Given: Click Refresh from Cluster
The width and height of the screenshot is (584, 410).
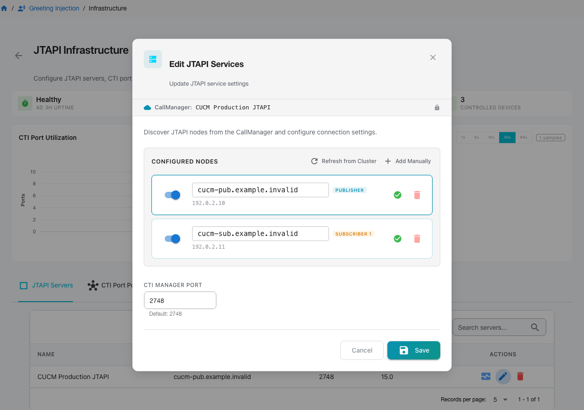Looking at the screenshot, I should 344,161.
